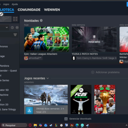128x128 pixels.
Task: Click the taskbar Pesquisar search box
Action: pyautogui.click(x=14, y=125)
